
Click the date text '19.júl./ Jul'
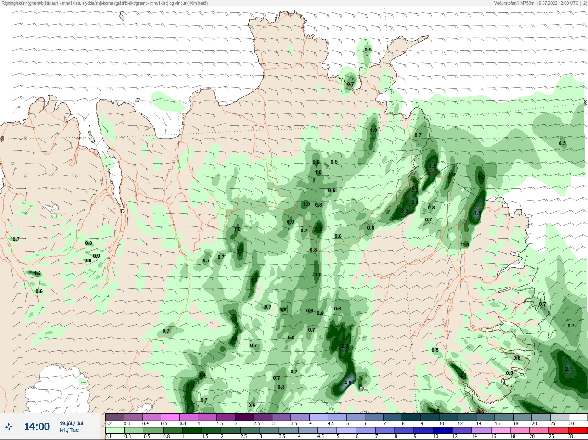[x=71, y=423]
